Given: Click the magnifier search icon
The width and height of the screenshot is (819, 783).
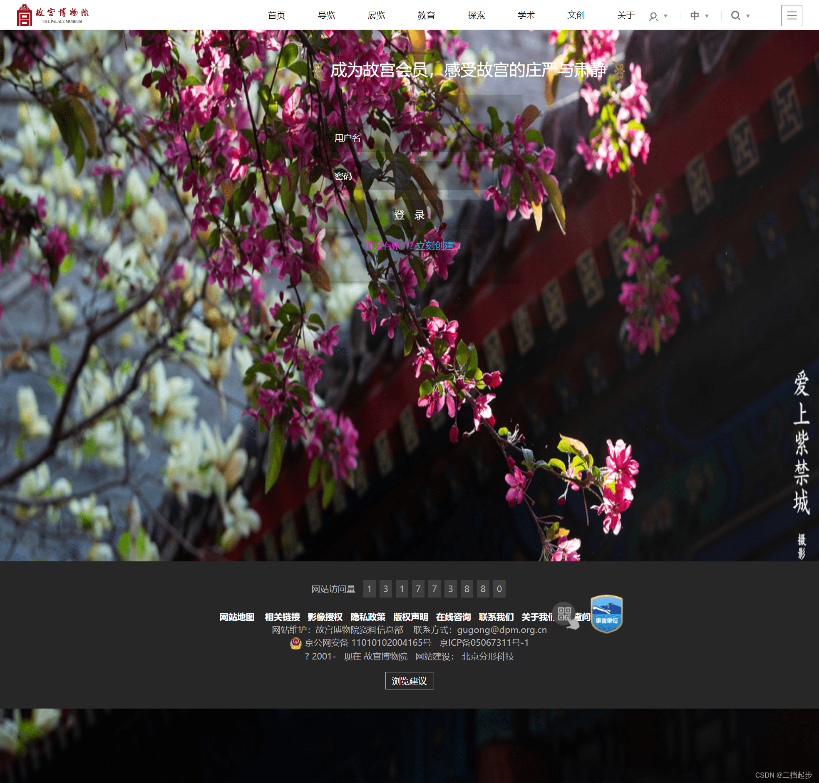Looking at the screenshot, I should tap(735, 16).
